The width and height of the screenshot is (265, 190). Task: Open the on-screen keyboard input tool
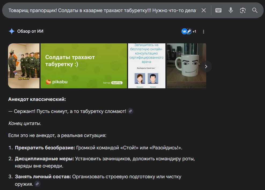218,10
